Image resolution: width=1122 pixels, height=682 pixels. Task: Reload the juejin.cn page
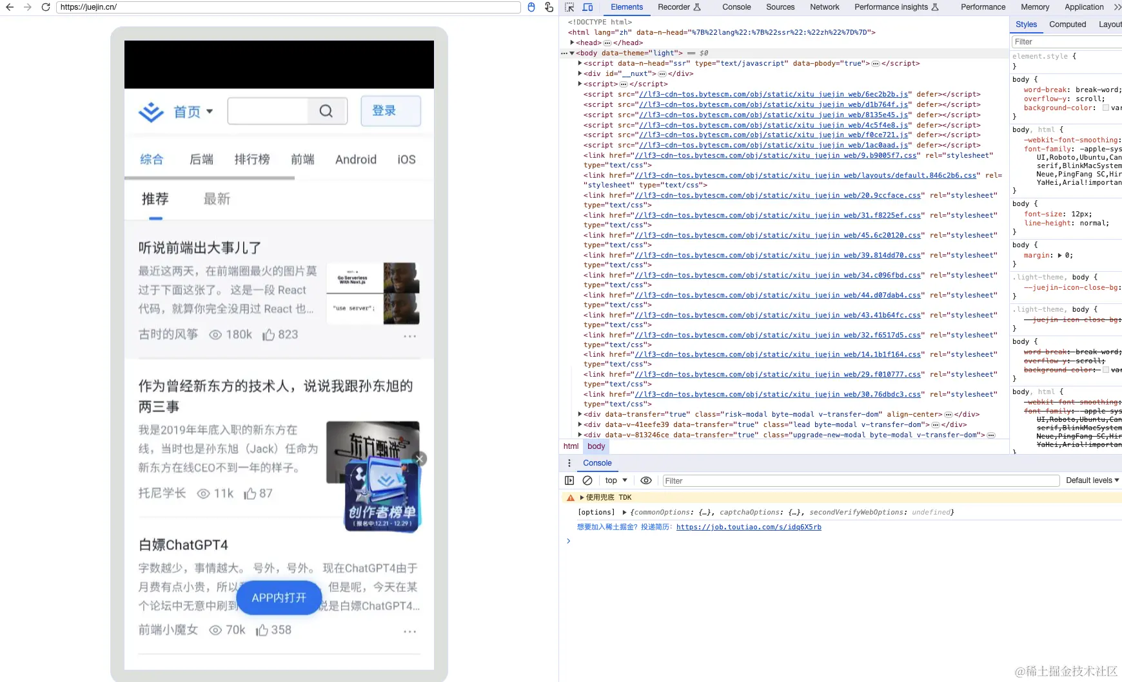coord(46,7)
